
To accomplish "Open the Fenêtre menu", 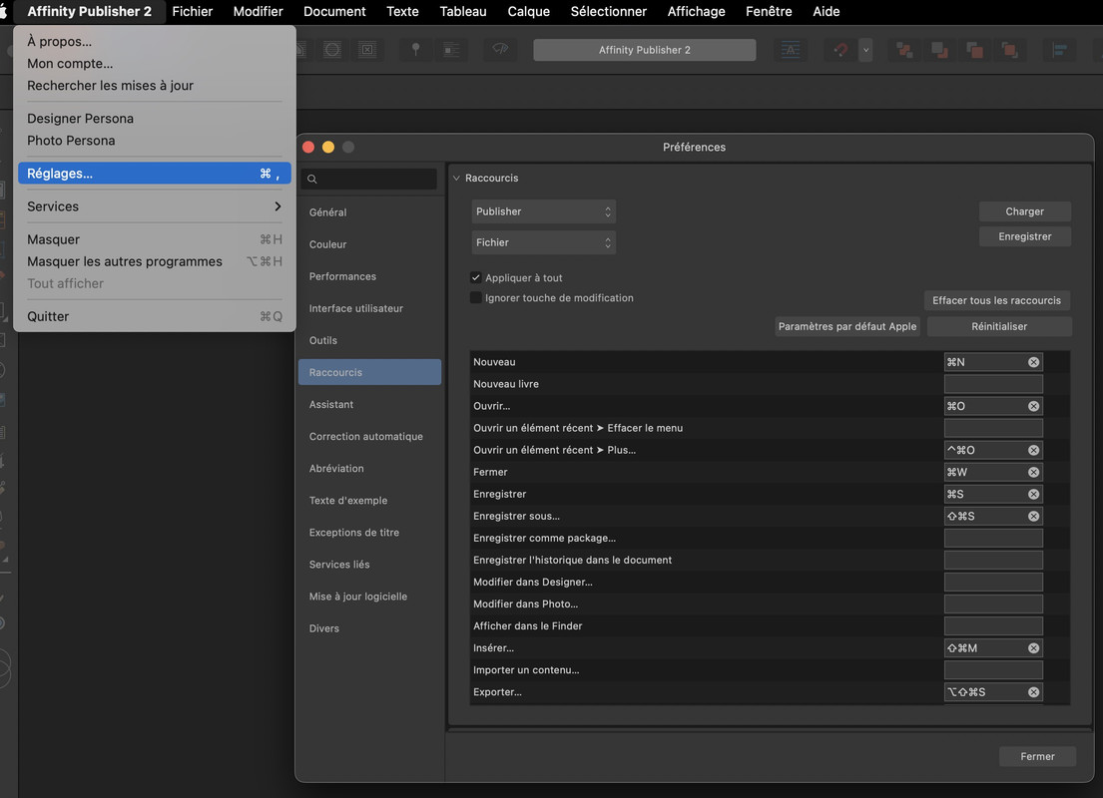I will [x=769, y=11].
